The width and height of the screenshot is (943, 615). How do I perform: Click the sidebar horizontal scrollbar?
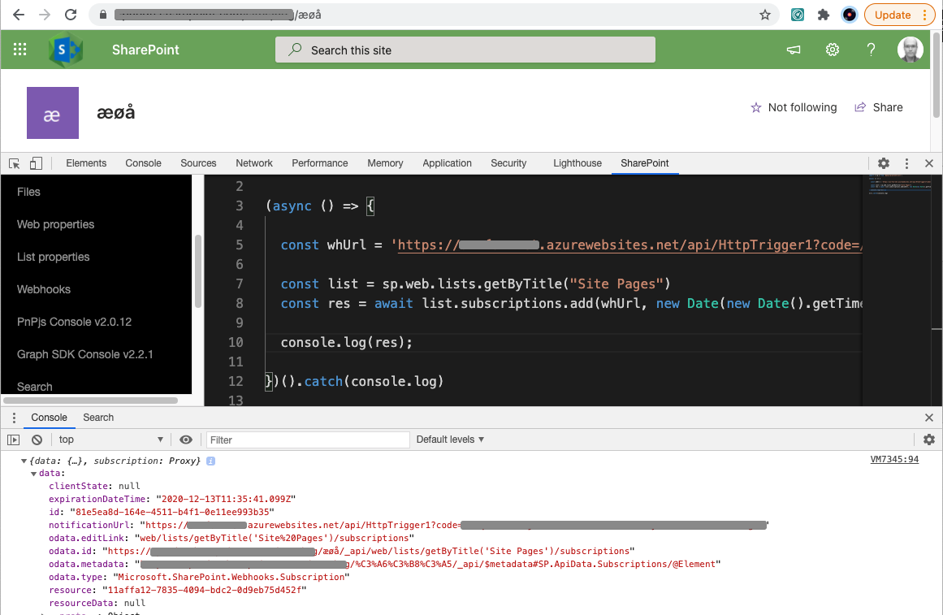pos(90,401)
